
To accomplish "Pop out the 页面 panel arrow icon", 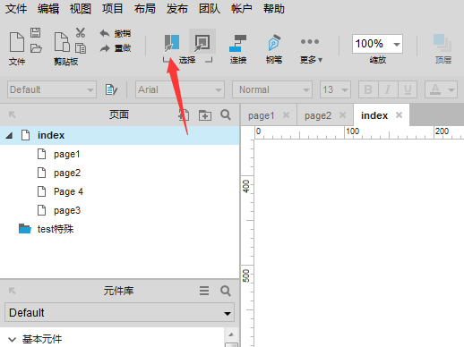I will (x=12, y=114).
